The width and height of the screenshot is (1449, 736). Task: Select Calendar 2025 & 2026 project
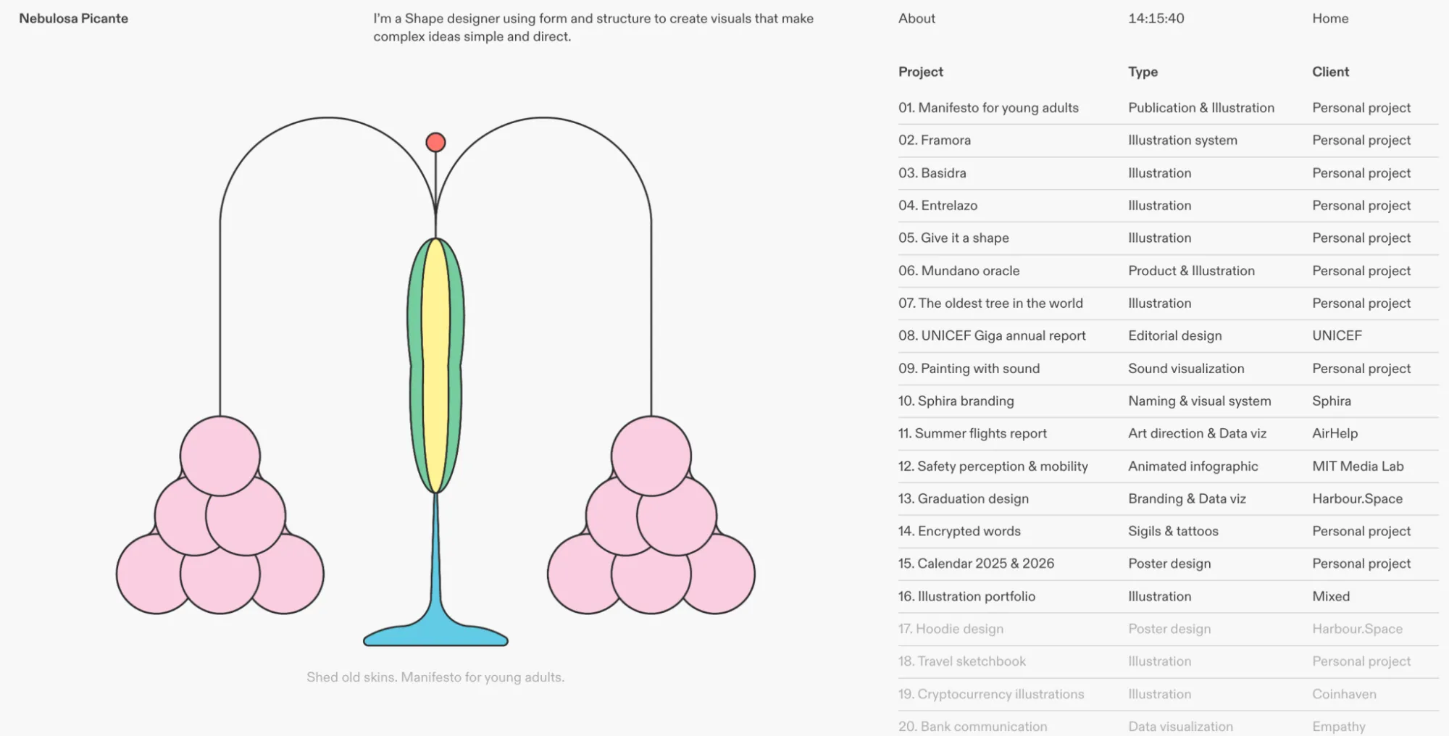pos(976,564)
